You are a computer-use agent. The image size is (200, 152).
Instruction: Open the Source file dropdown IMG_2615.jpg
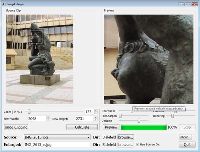(57, 137)
